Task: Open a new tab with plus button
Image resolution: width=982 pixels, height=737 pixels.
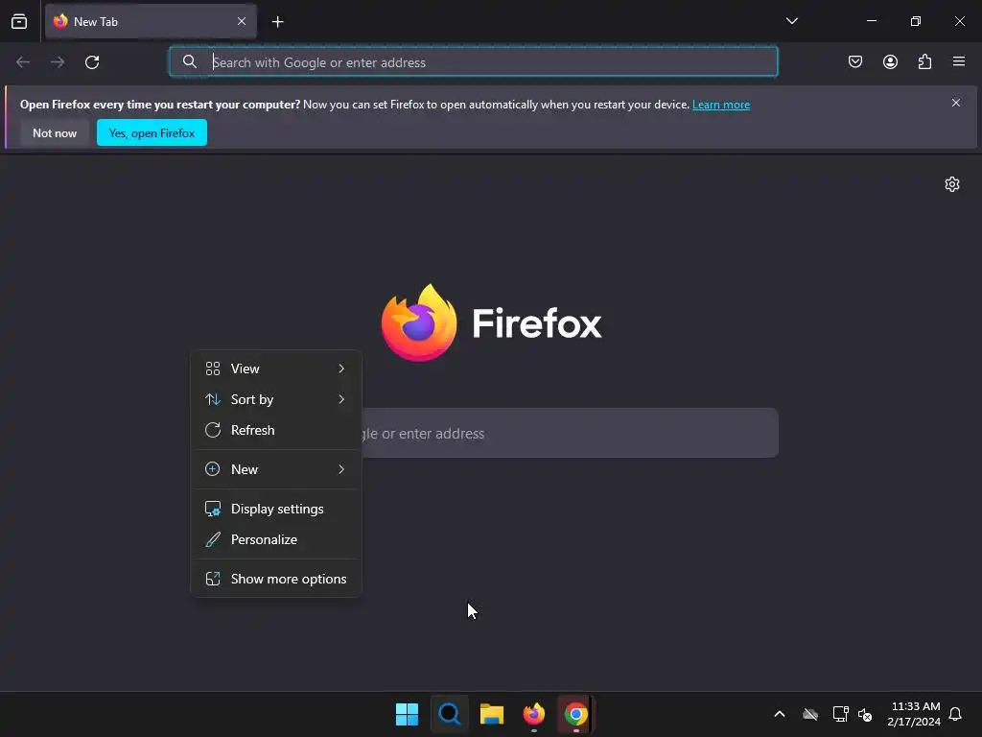Action: (x=277, y=22)
